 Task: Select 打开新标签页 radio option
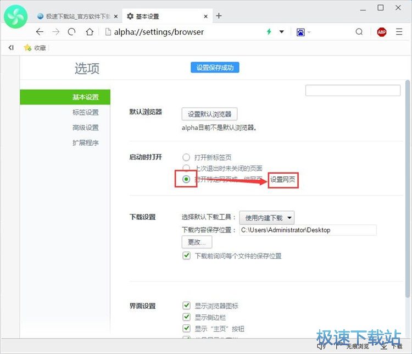186,157
